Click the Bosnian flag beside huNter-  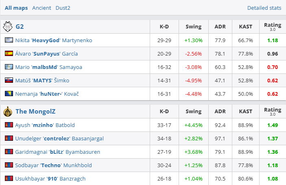point(9,94)
